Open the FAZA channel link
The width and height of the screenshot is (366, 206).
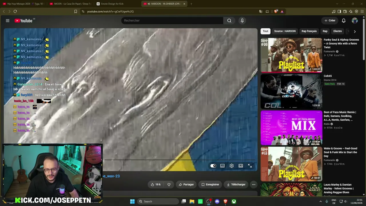coord(327,124)
